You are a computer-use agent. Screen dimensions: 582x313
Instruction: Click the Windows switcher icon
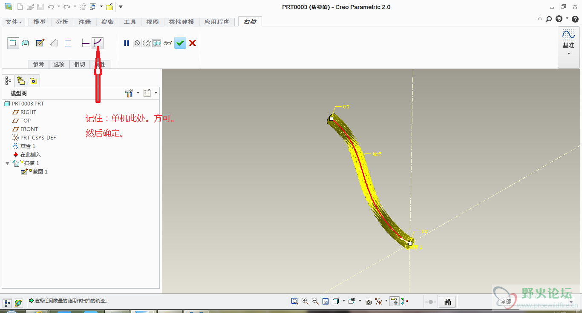point(93,7)
